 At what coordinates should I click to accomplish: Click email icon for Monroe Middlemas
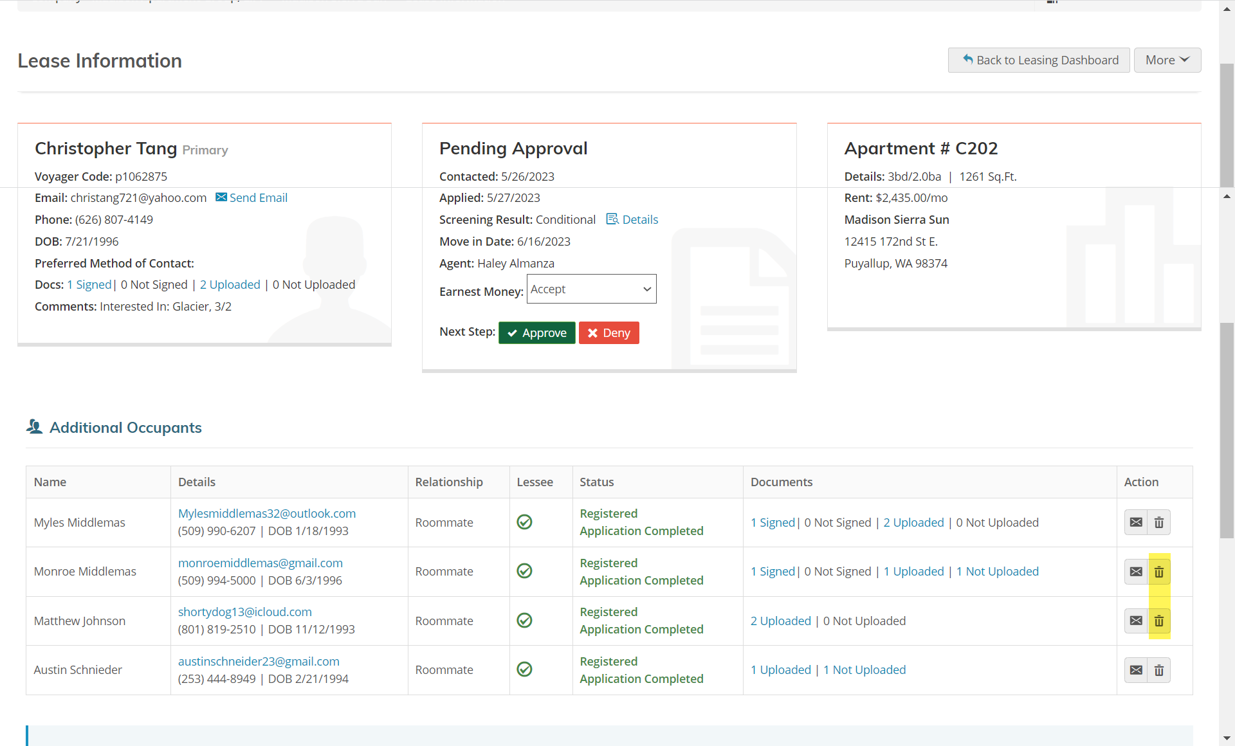pyautogui.click(x=1136, y=572)
